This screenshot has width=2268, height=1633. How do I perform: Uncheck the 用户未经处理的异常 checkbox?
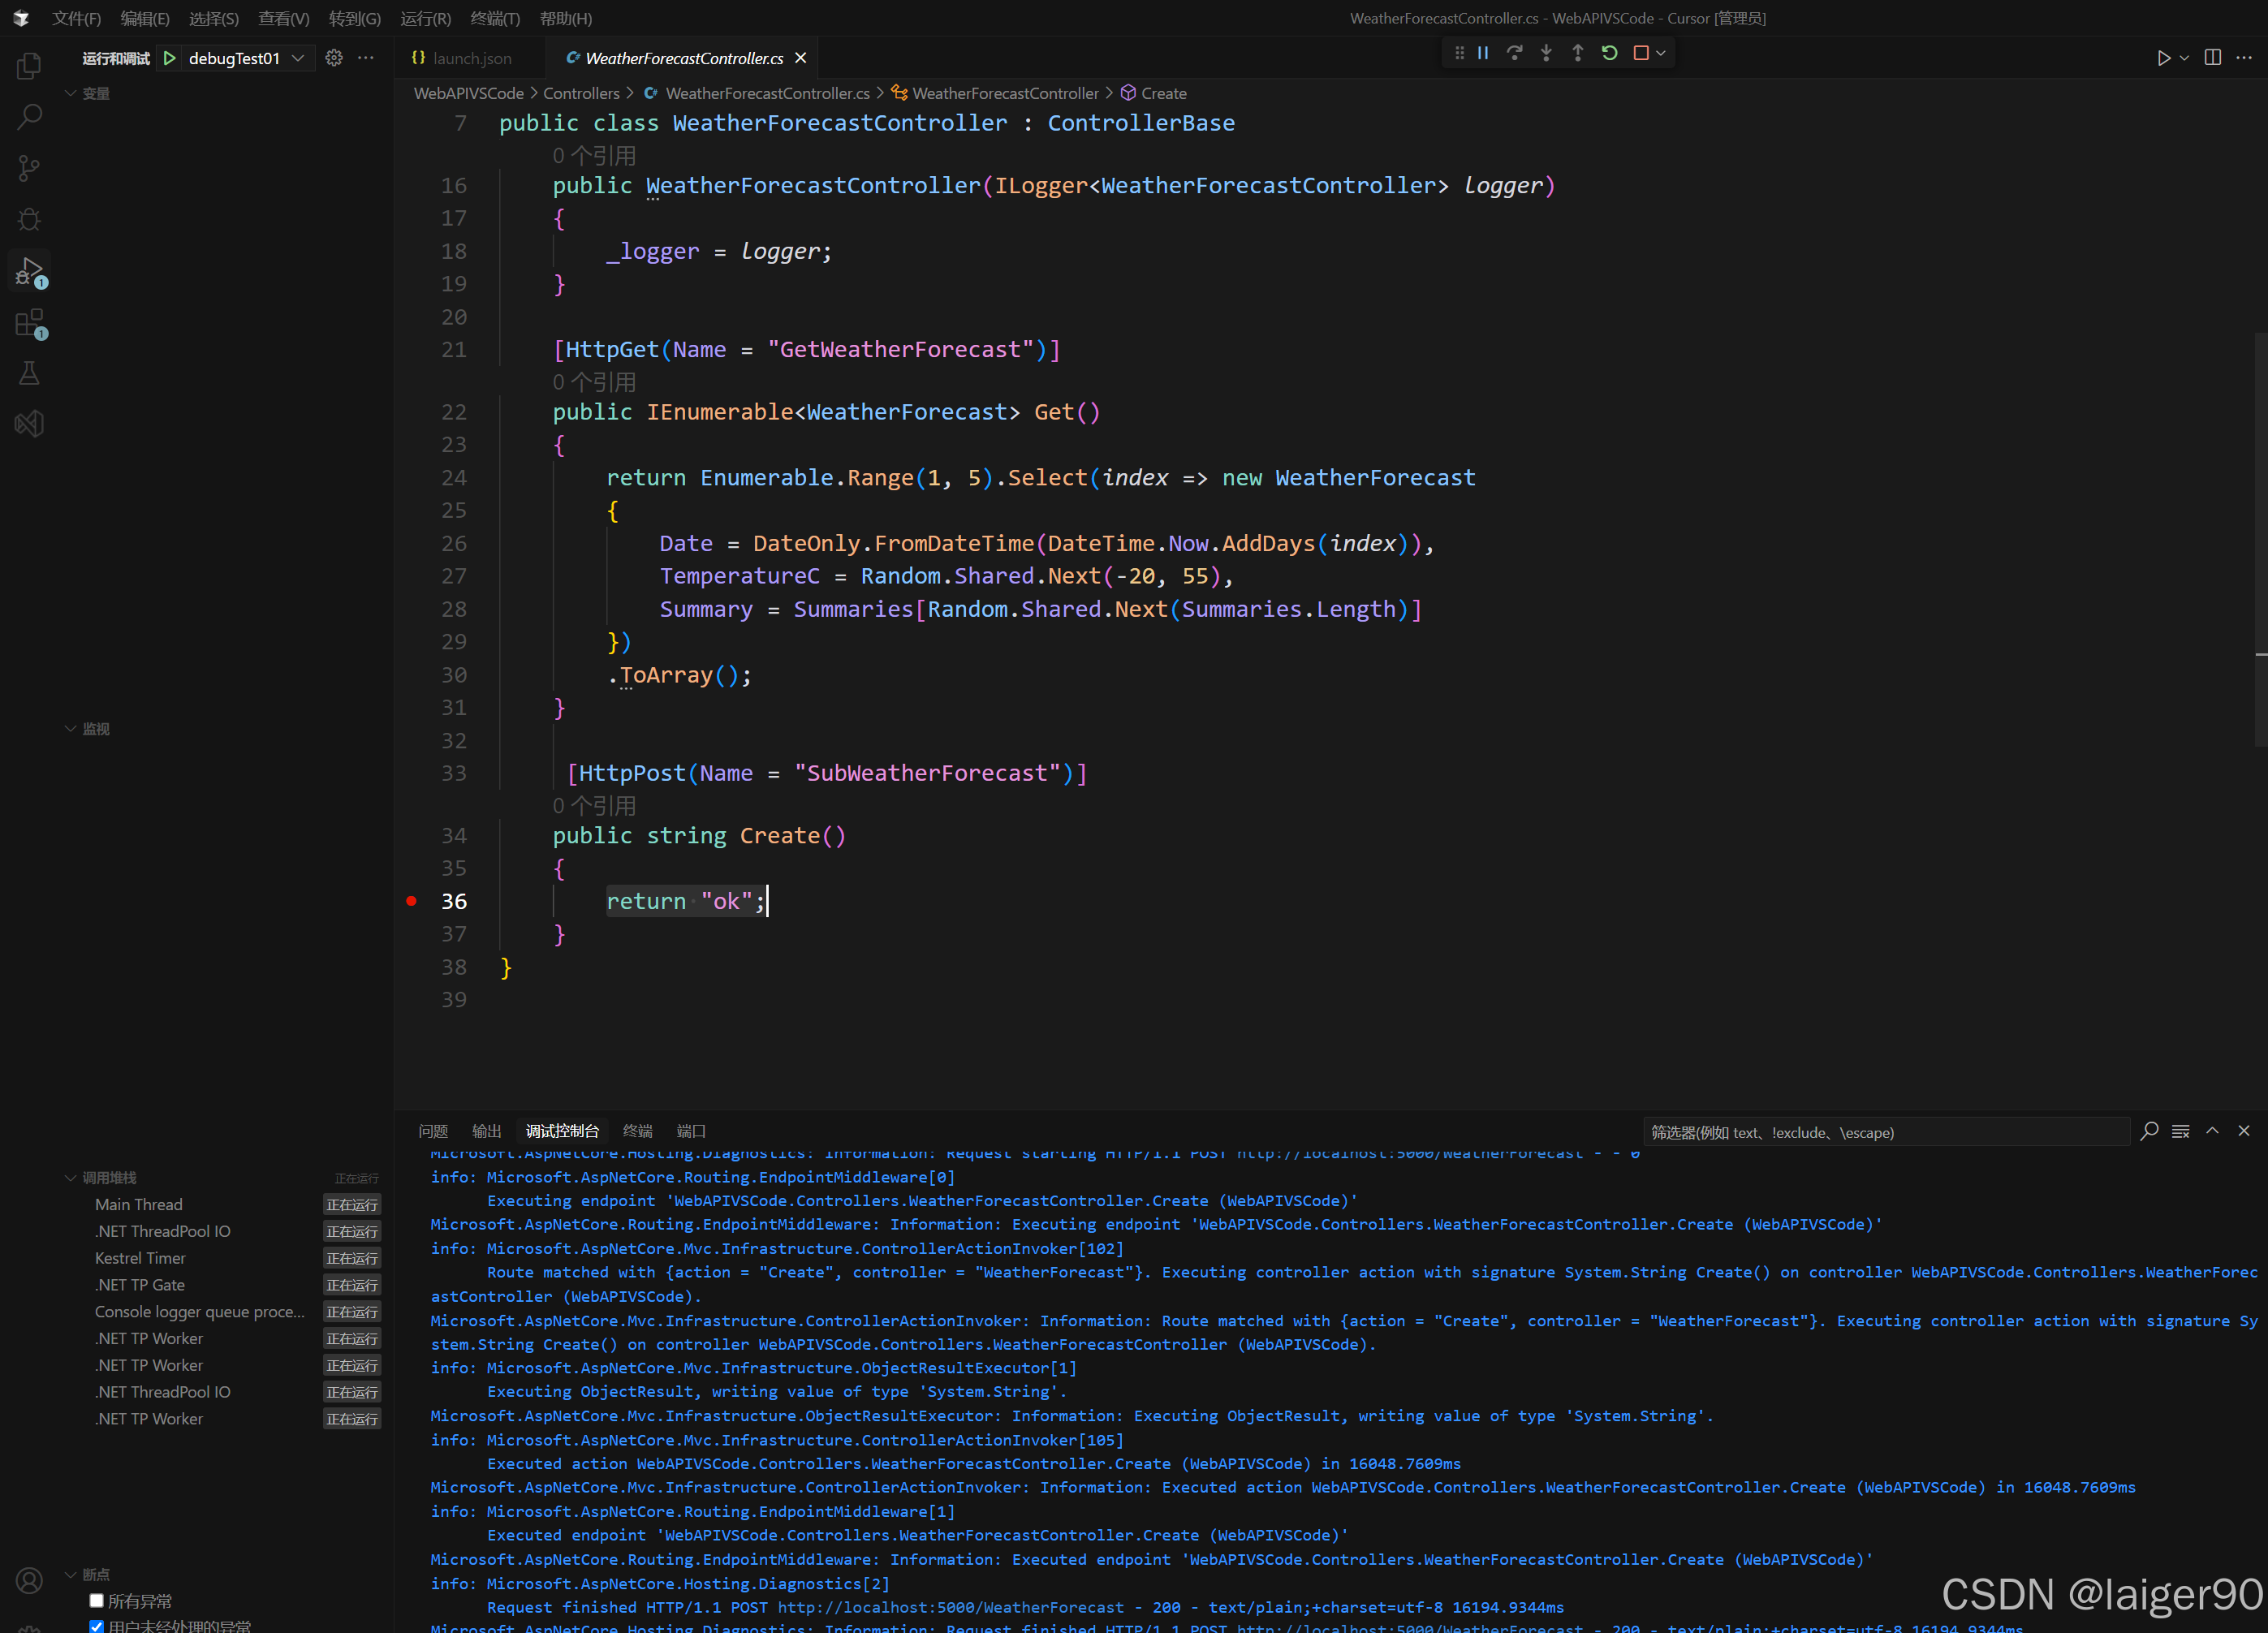[97, 1626]
